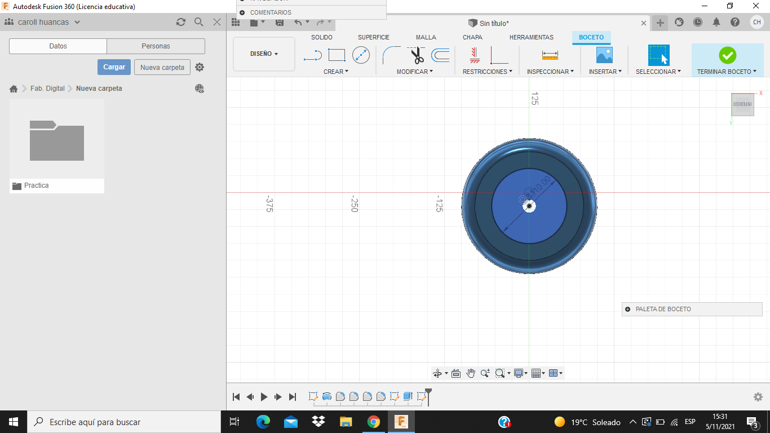This screenshot has width=770, height=433.
Task: Open the INSERTAR dropdown menu
Action: [605, 72]
